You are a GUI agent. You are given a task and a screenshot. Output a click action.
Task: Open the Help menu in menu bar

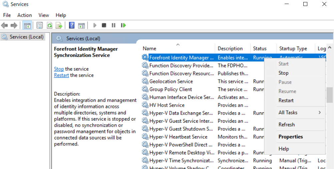pyautogui.click(x=61, y=15)
